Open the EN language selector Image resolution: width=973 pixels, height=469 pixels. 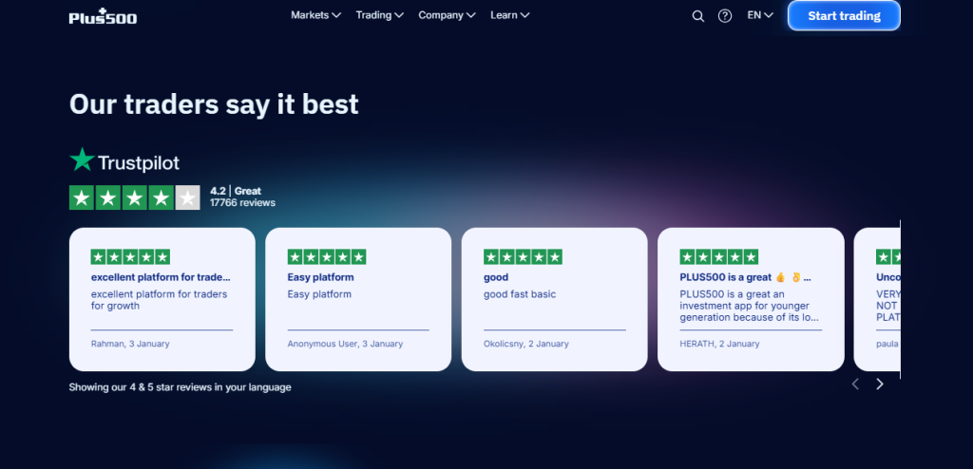tap(760, 15)
